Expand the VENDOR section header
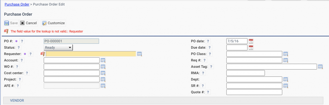This screenshot has width=329, height=105. click(17, 101)
